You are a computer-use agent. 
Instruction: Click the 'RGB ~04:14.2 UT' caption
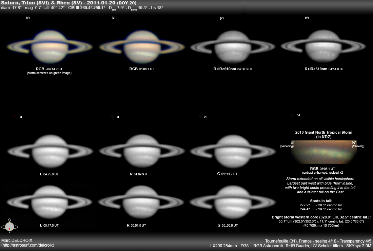[x=49, y=69]
